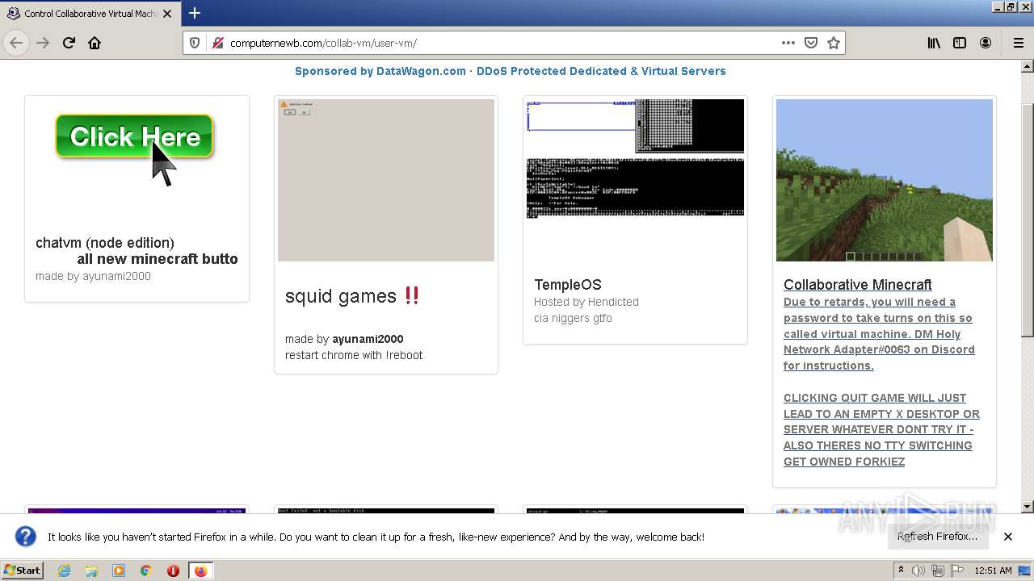
Task: Select the Control Collaborative Virtual Machine tab
Action: point(89,13)
